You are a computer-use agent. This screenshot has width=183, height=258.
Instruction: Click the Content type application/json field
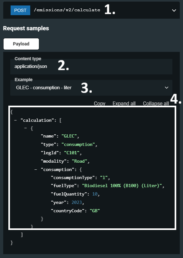pyautogui.click(x=91, y=66)
